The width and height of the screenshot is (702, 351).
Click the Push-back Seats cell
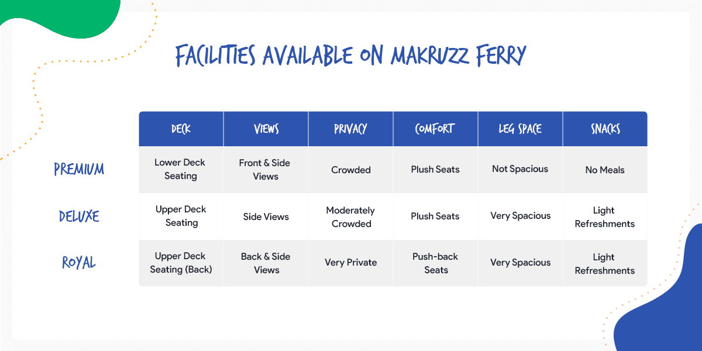435,263
